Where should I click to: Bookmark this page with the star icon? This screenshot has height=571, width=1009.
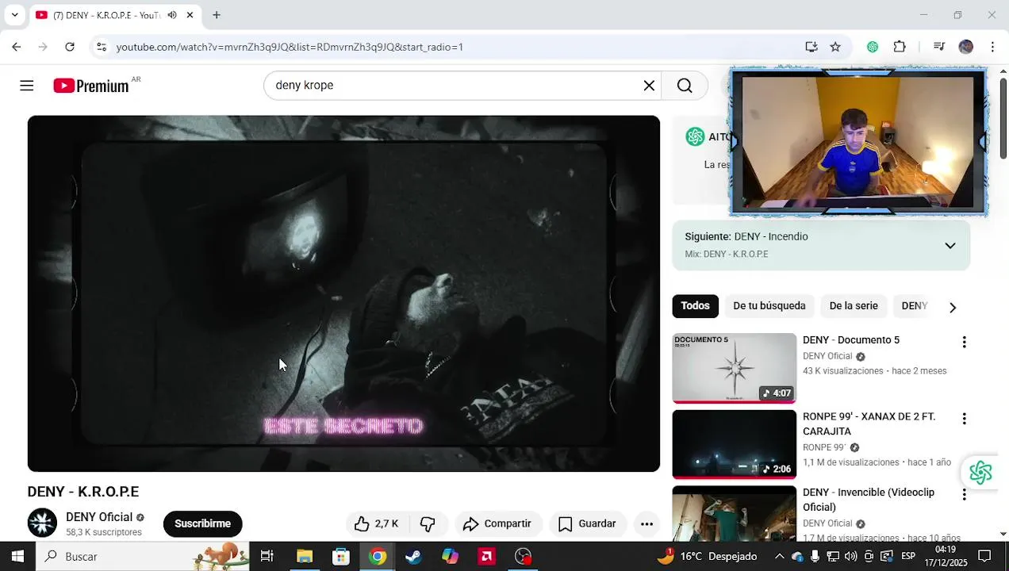point(835,47)
